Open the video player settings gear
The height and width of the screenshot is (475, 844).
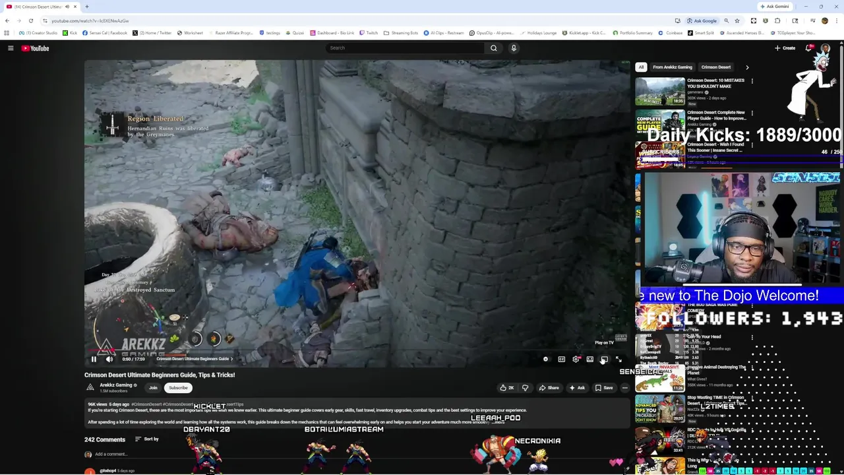pos(576,359)
